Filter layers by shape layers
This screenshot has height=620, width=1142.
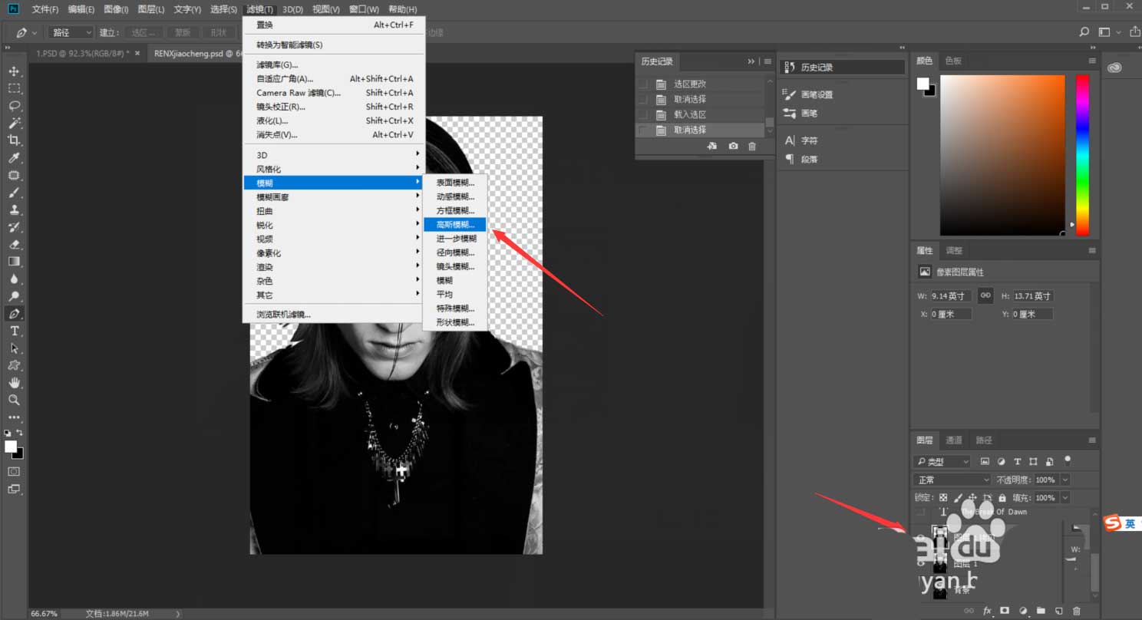pyautogui.click(x=1033, y=461)
